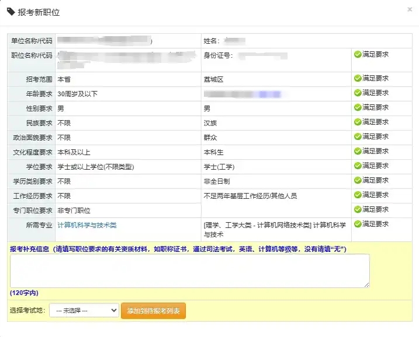Click the tag icon beside 报考新职位
This screenshot has height=337, width=419.
(11, 12)
